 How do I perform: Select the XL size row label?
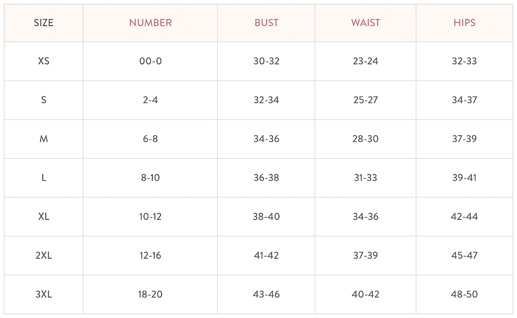[43, 217]
